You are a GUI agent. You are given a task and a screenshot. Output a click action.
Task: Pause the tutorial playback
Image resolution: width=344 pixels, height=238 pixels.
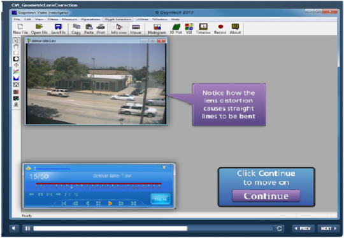27,228
